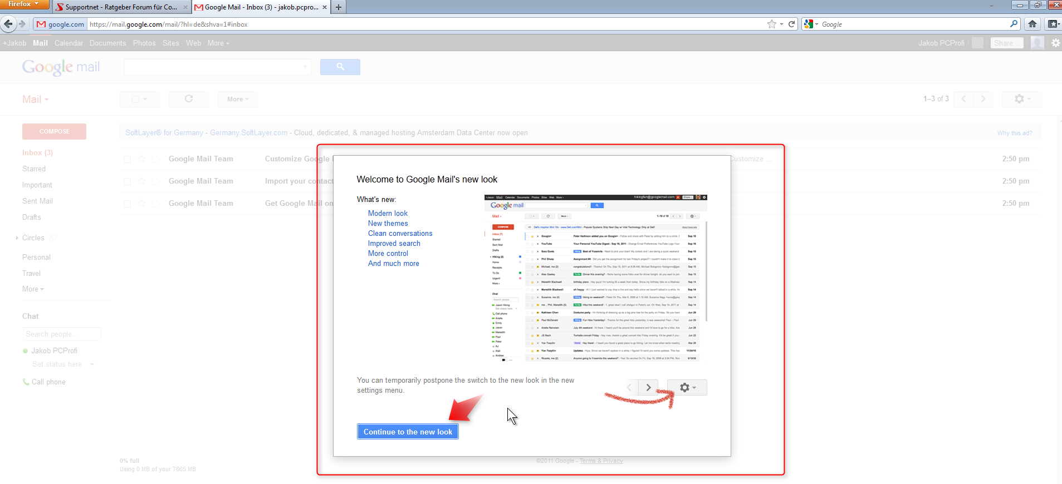The image size is (1062, 484).
Task: Open the Firefox home page icon
Action: pos(1032,24)
